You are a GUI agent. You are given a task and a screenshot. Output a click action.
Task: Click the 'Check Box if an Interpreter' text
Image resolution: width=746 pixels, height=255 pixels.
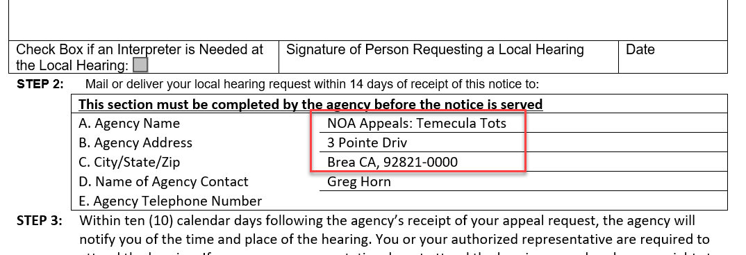[140, 57]
